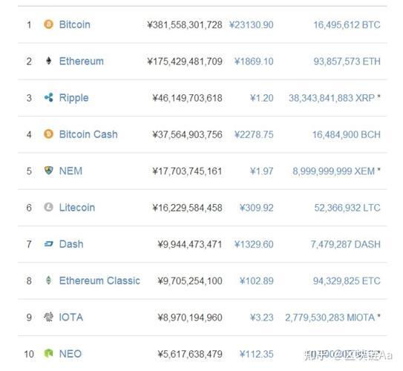This screenshot has width=403, height=371.
Task: Click Dash supply 7,479,287 DASH
Action: point(346,244)
